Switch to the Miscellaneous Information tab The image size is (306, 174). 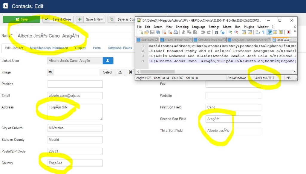[x=49, y=48]
